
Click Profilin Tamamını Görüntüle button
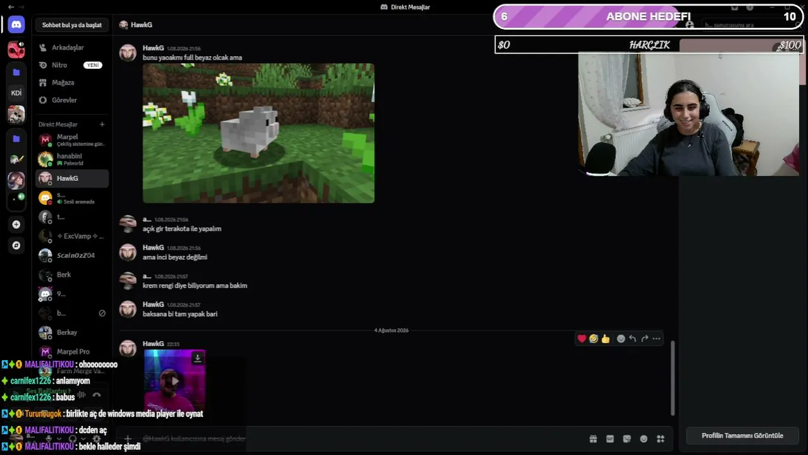(x=742, y=435)
